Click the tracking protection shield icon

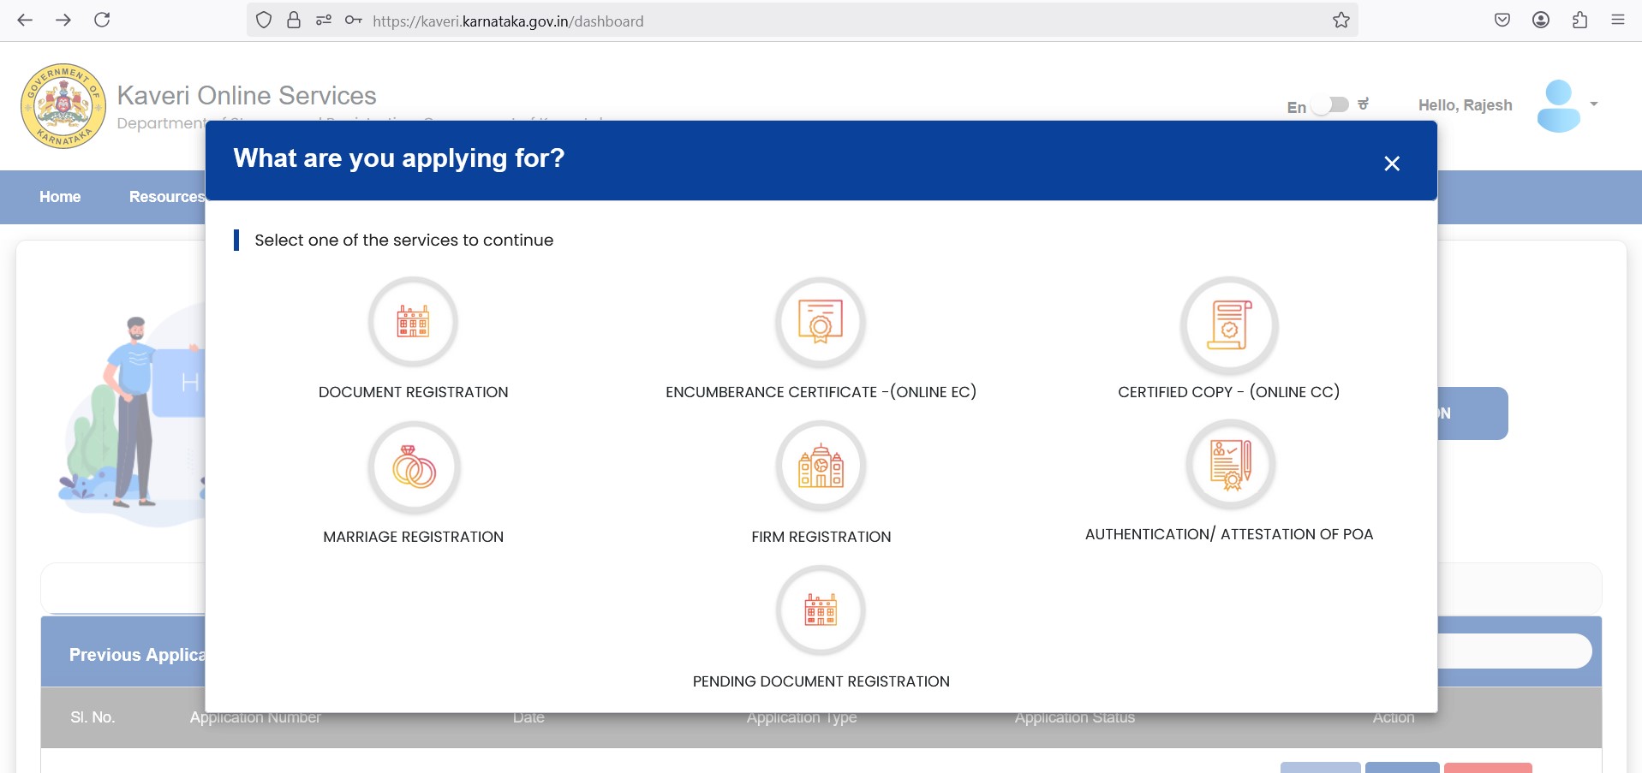pos(264,21)
